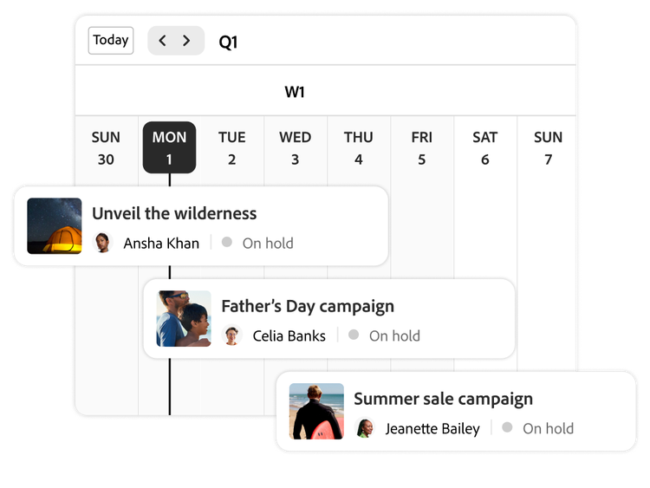Open Celia Banks's avatar

(x=231, y=335)
